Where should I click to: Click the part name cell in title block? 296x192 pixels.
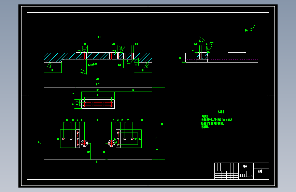click(x=261, y=171)
